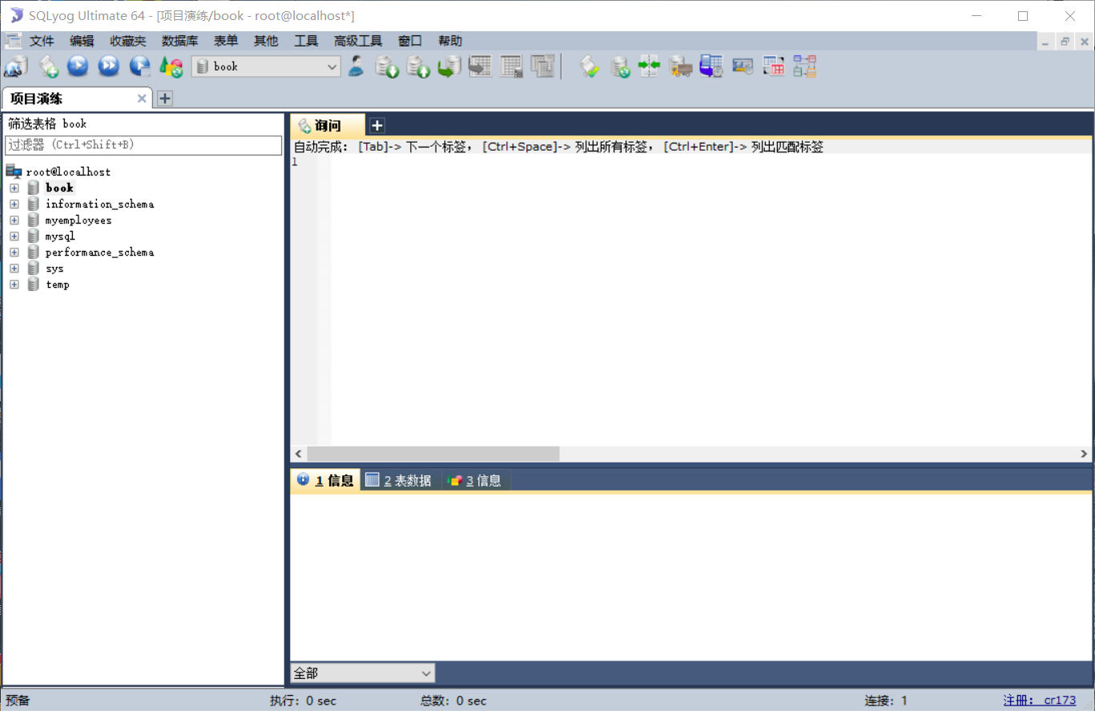
Task: Open the 编辑 menu
Action: pos(82,41)
